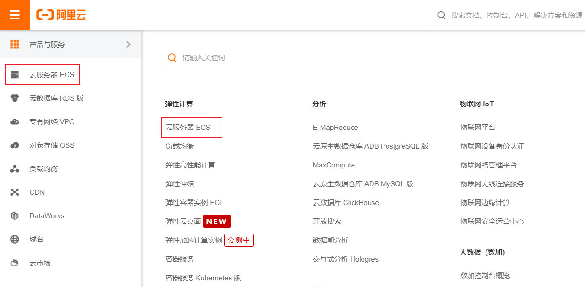Click the NEW badge beside 弹性云桌面
The height and width of the screenshot is (287, 585).
[217, 221]
